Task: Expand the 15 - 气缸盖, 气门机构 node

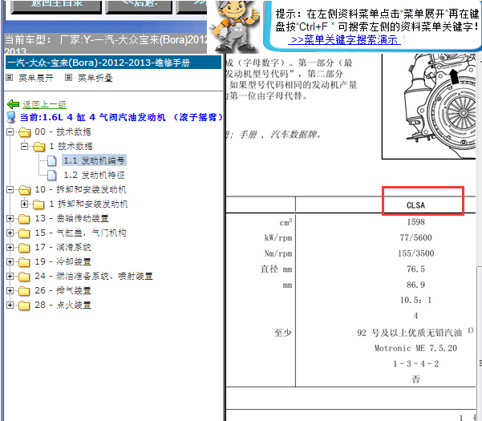Action: pyautogui.click(x=10, y=233)
